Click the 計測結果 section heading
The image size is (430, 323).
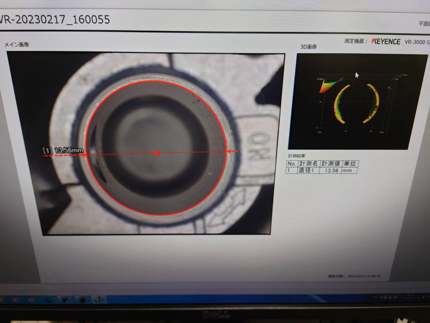(296, 156)
